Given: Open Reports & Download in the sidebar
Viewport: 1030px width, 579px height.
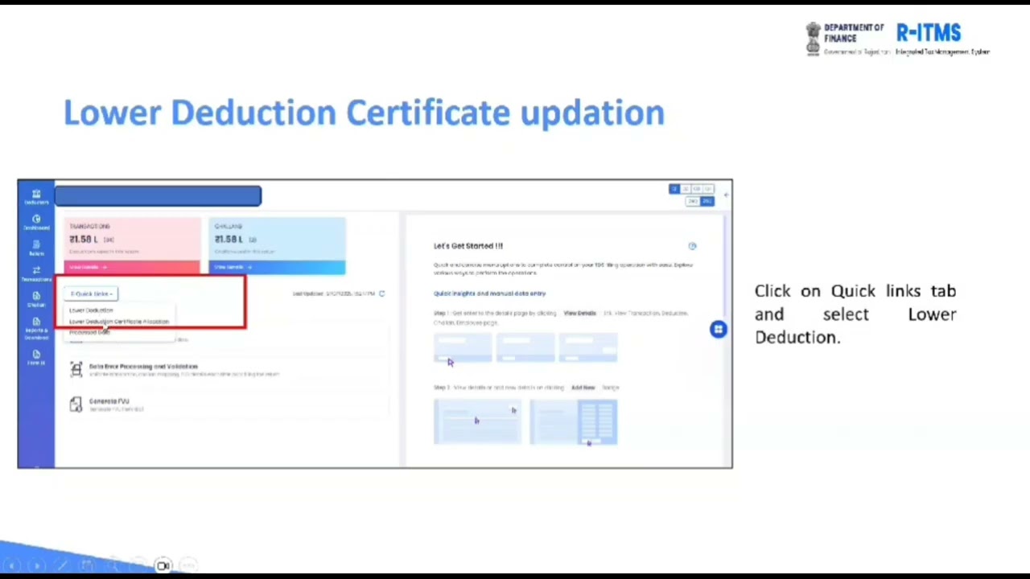Looking at the screenshot, I should pos(36,326).
